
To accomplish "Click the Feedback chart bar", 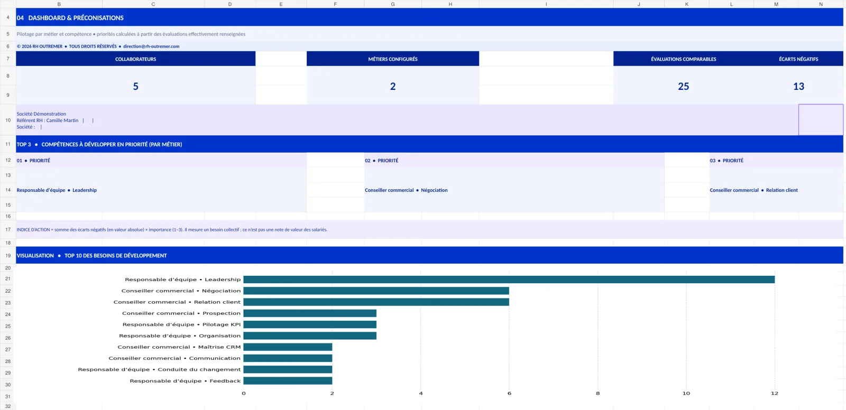I will 288,380.
